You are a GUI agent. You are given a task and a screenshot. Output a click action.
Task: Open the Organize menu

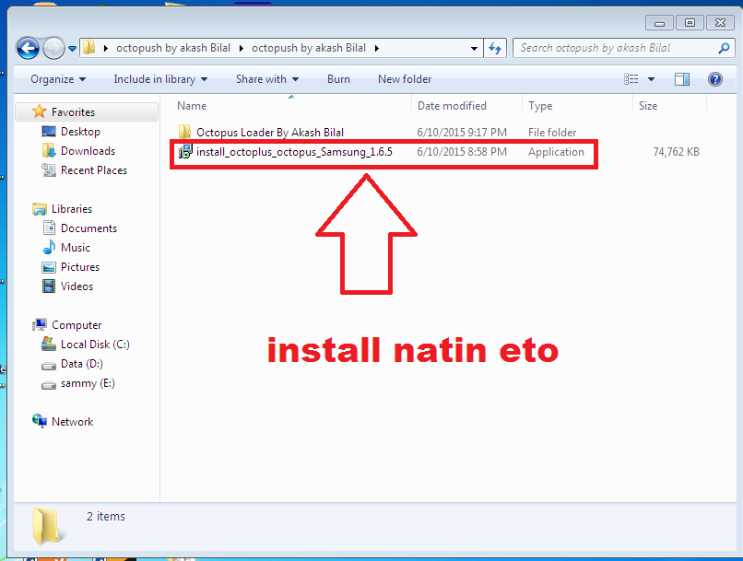pyautogui.click(x=58, y=79)
